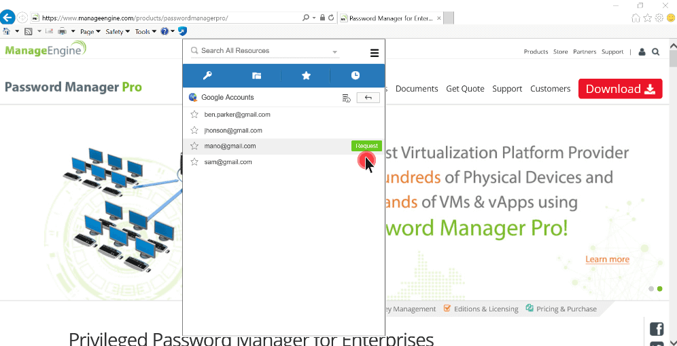Viewport: 677px width, 346px height.
Task: Expand the RSS feeds dropdown arrow
Action: tap(39, 31)
